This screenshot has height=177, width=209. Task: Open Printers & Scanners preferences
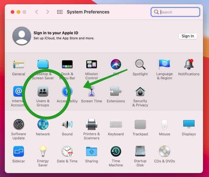pos(91,125)
